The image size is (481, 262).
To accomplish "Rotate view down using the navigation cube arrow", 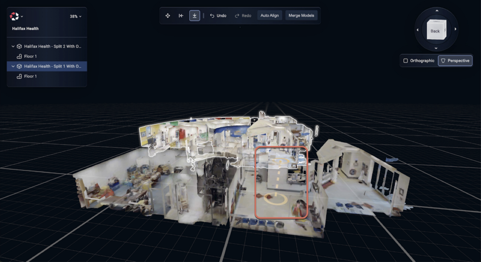I will (x=436, y=48).
